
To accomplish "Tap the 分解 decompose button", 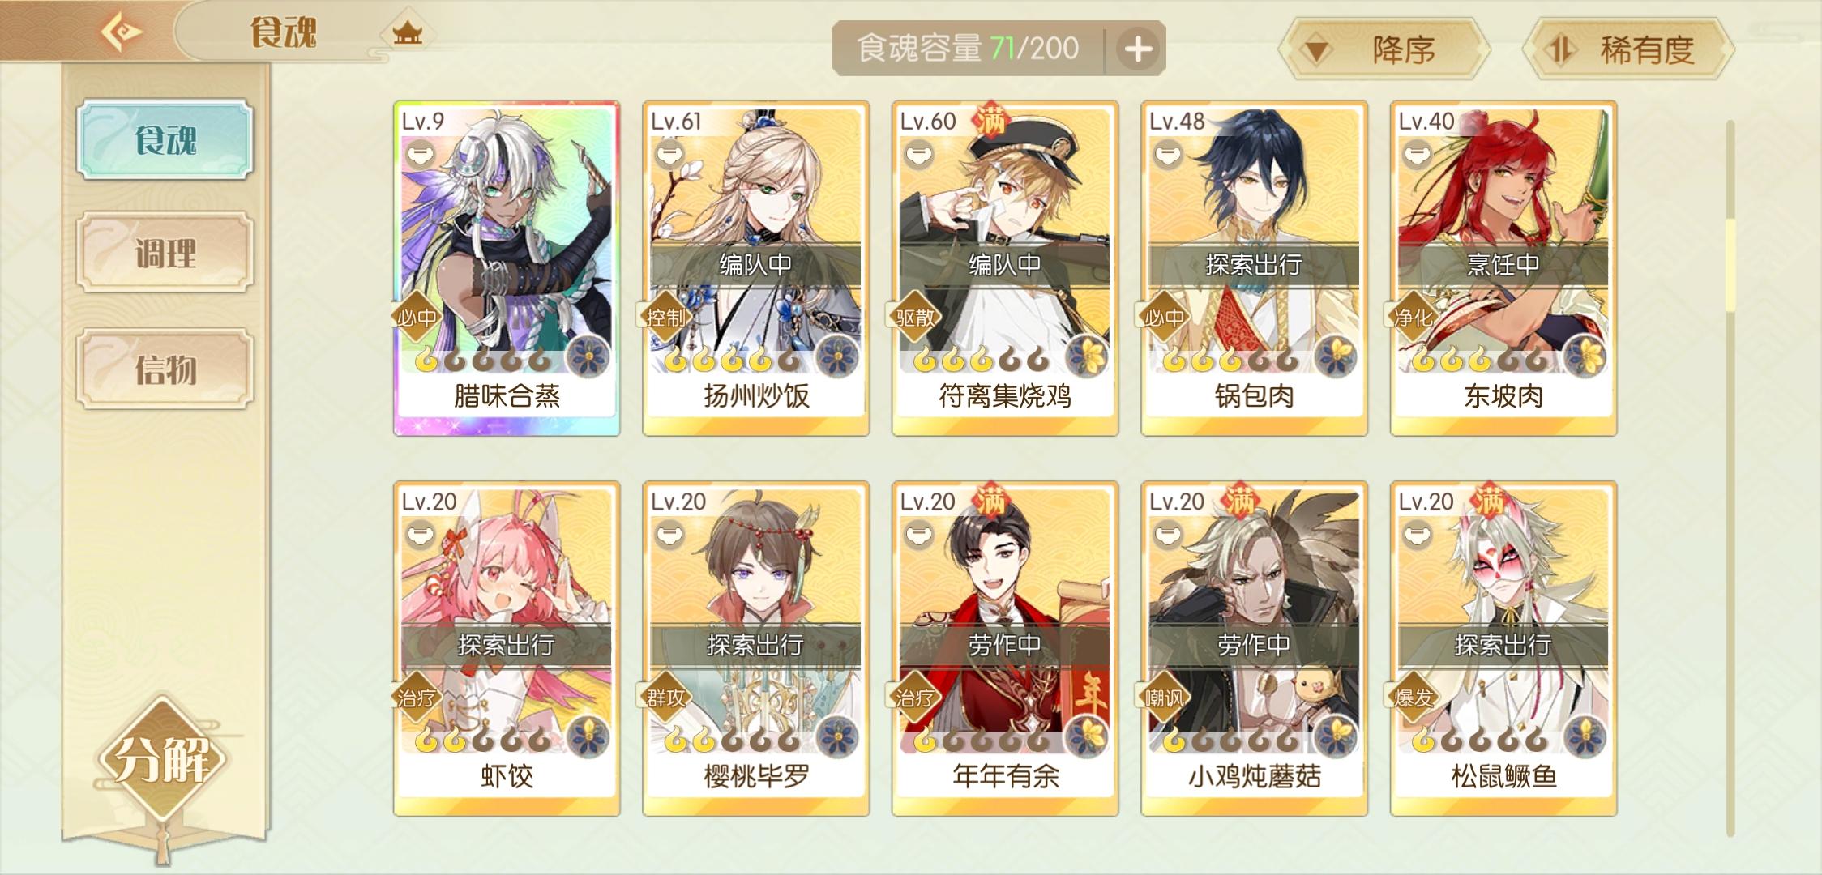I will click(162, 759).
